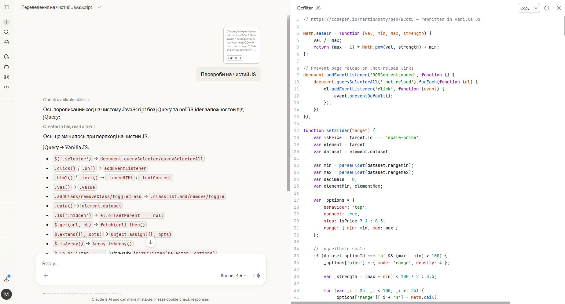Open the projects icon in sidebar
Screen dimensions: 565x304
point(6,67)
